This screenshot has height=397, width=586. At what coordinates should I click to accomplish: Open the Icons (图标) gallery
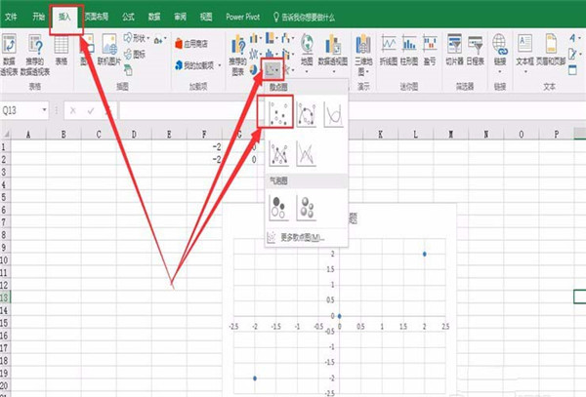135,55
